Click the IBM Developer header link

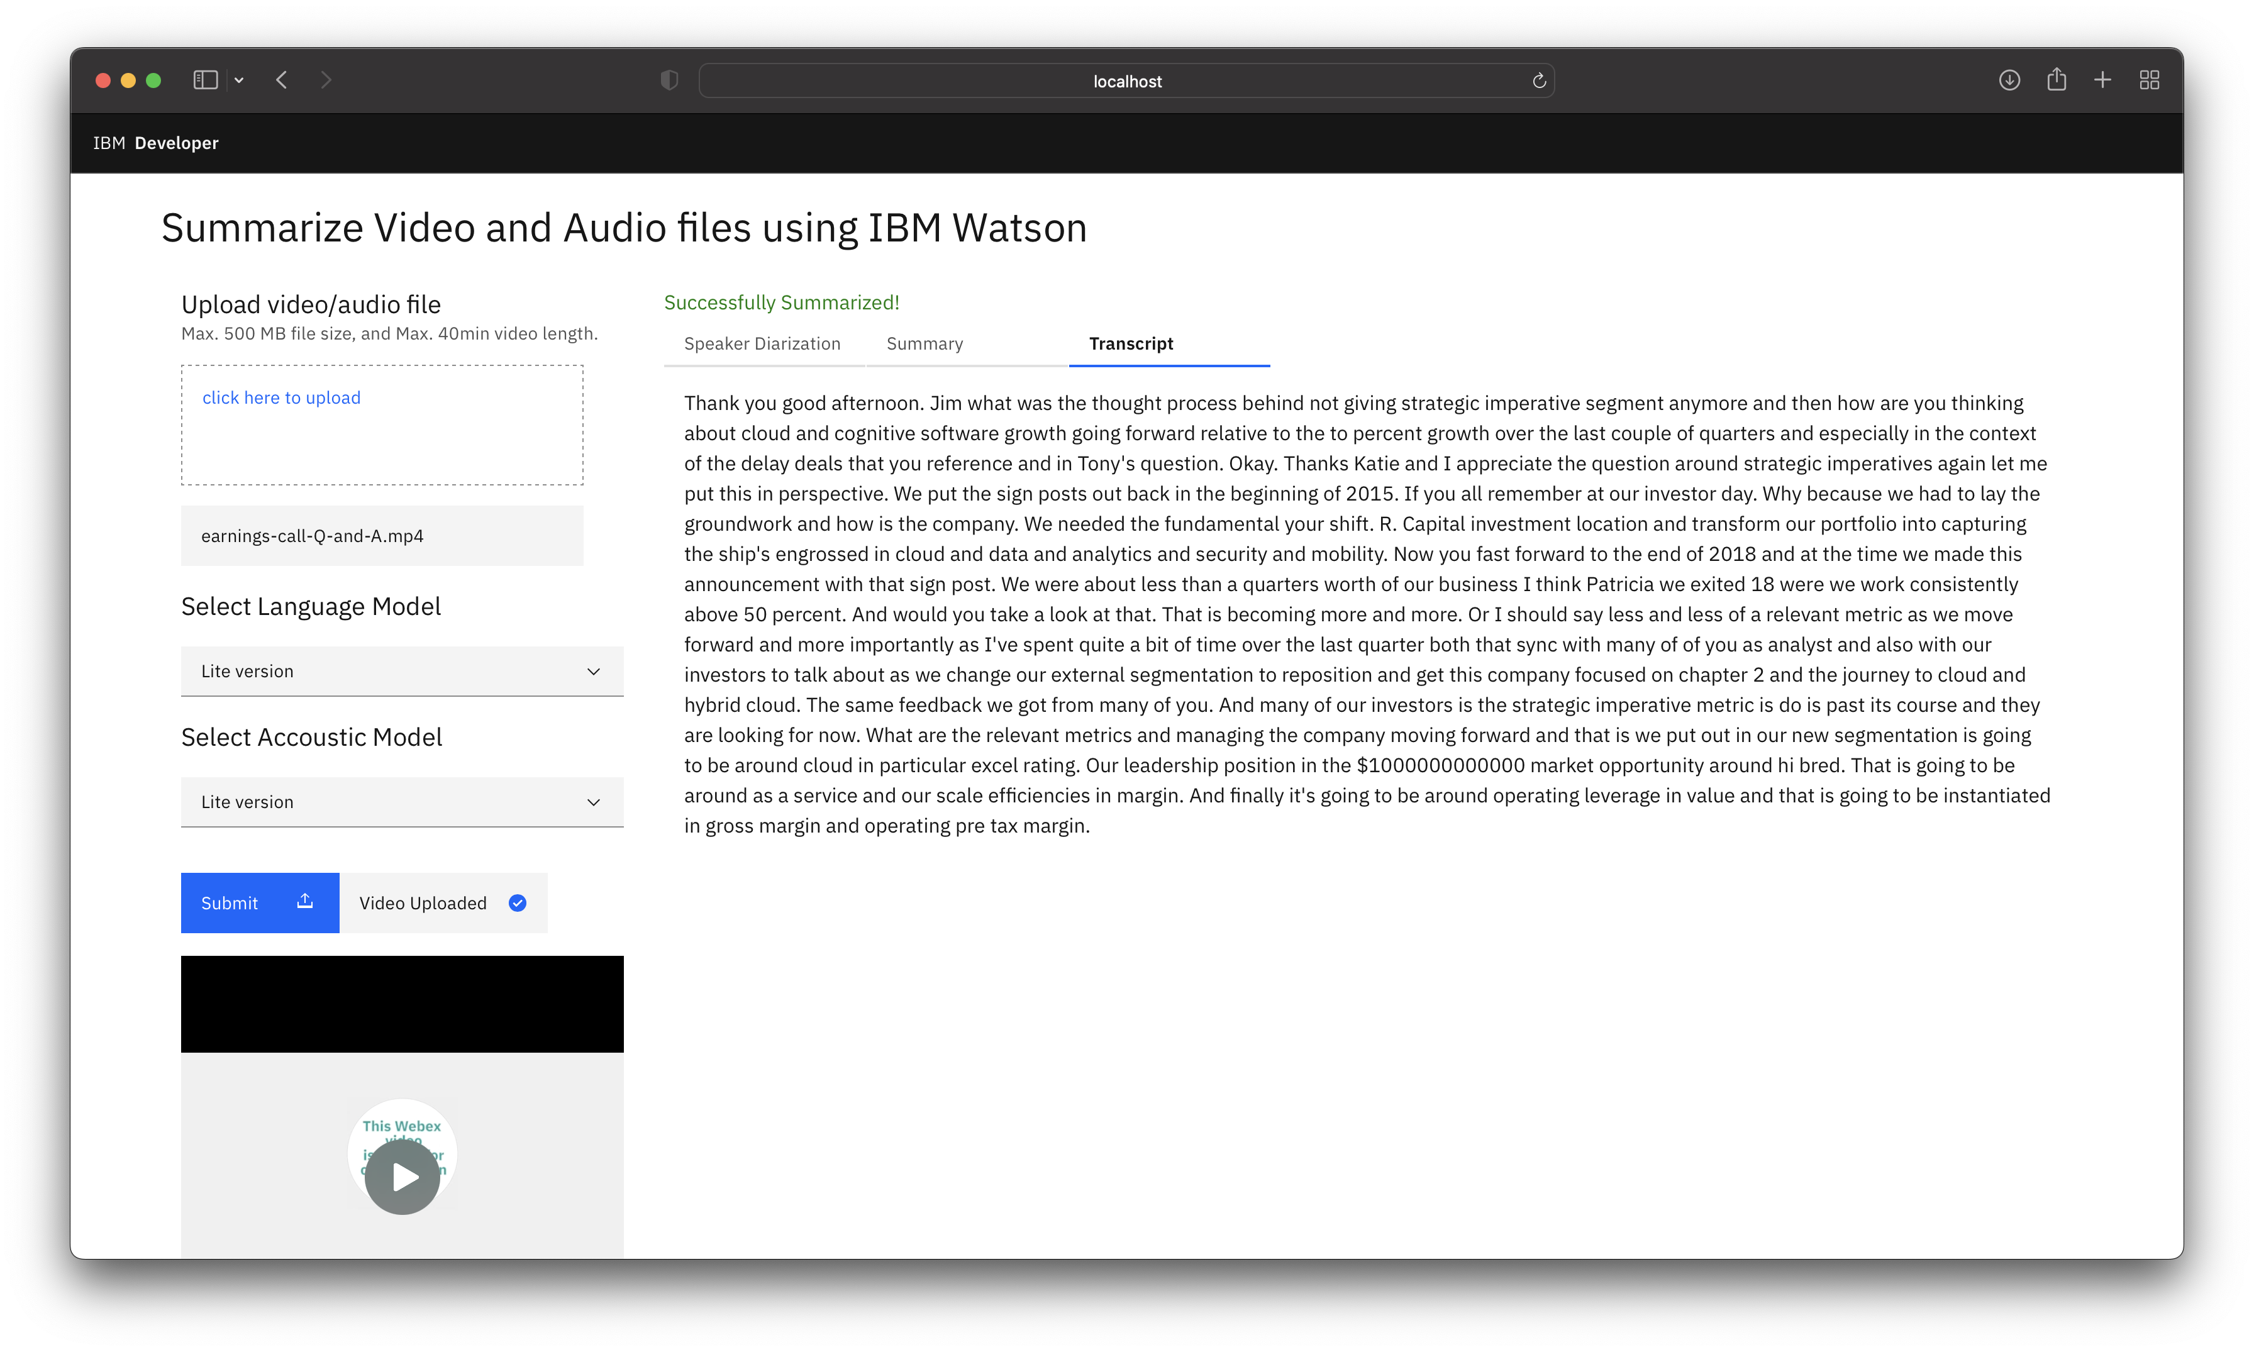156,143
